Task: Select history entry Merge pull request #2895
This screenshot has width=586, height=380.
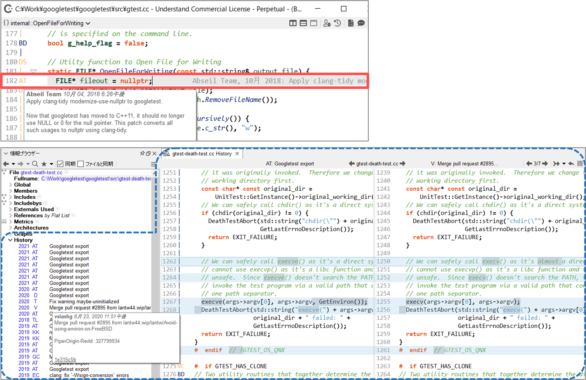Action: tap(100, 308)
